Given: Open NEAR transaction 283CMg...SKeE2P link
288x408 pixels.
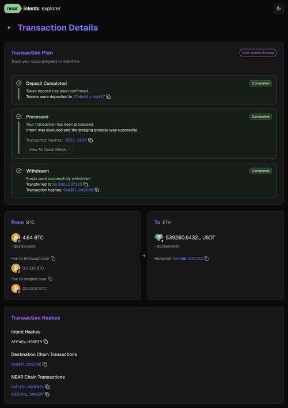Looking at the screenshot, I should (x=28, y=394).
